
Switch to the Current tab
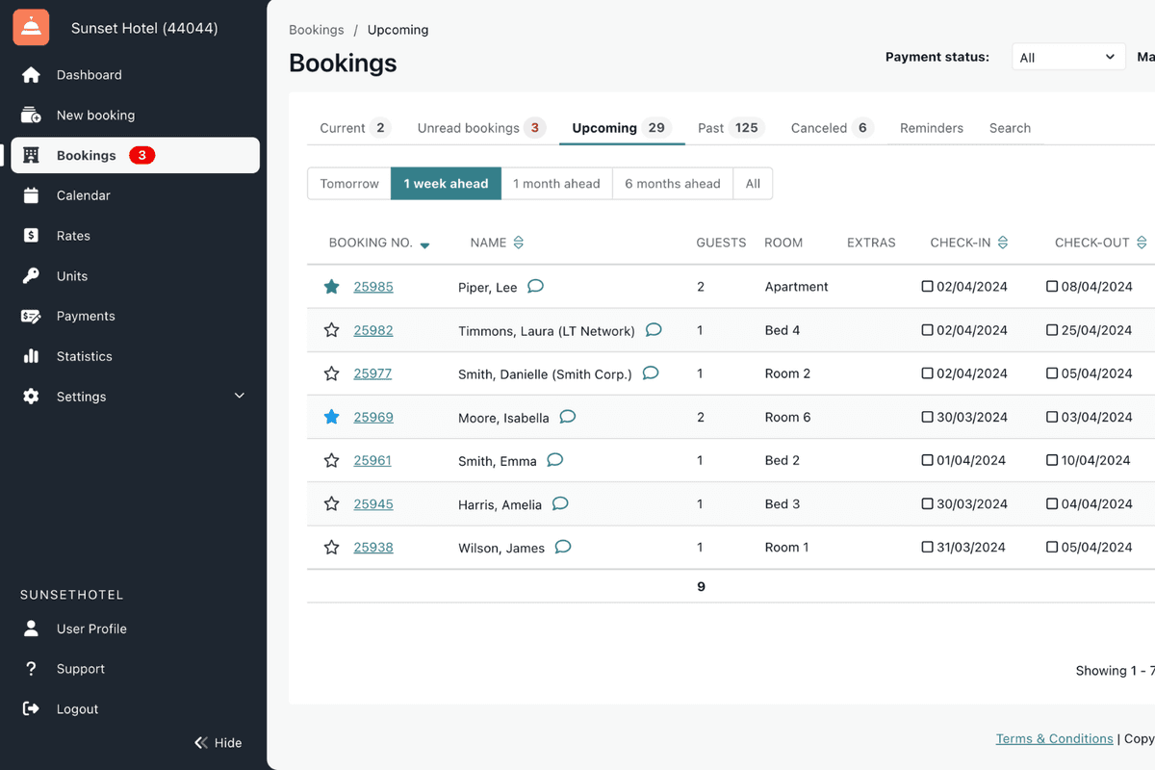(x=354, y=128)
